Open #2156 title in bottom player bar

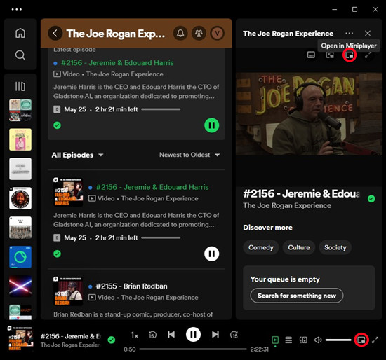71,336
